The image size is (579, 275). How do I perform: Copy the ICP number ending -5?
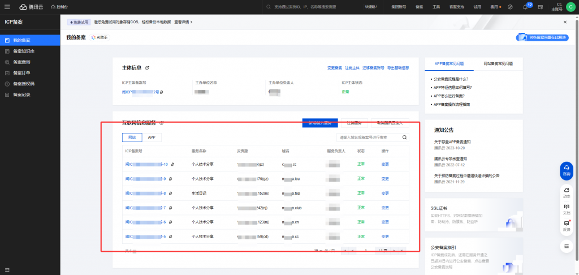pos(170,237)
